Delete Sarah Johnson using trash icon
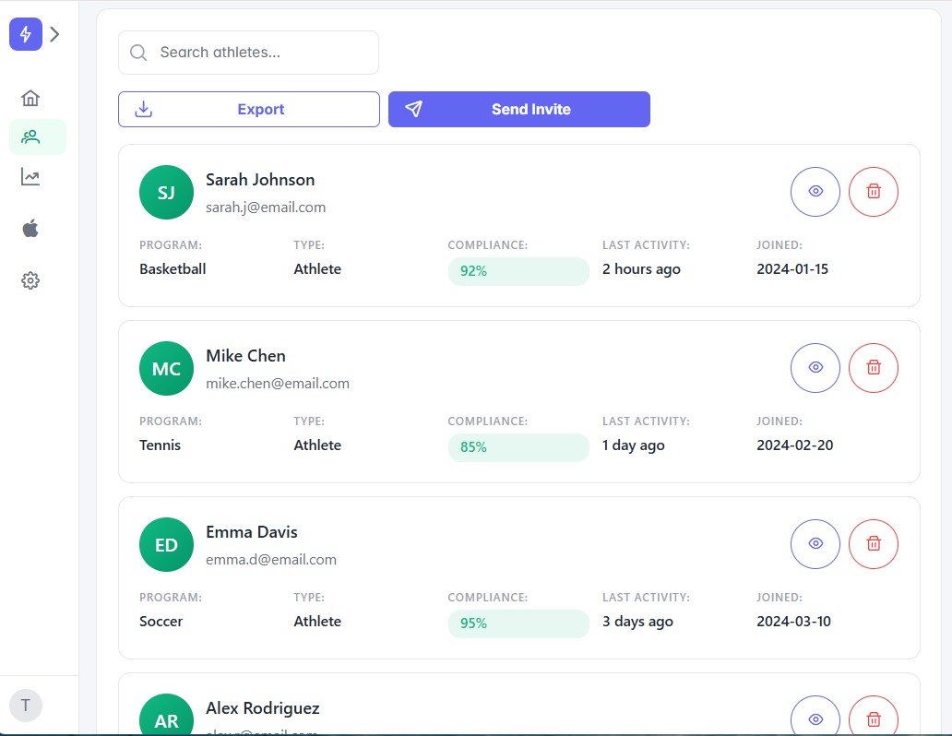 874,192
